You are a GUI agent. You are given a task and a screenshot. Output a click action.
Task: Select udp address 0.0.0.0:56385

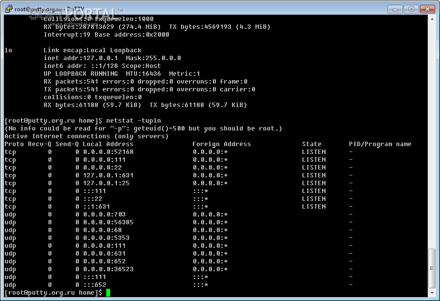(x=108, y=222)
